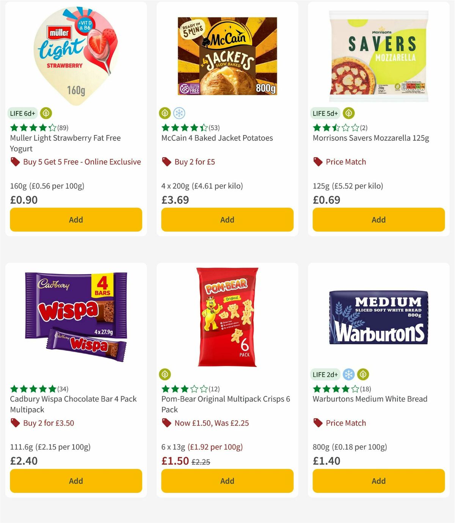Click the Now £1.50 Was £2.25 offer link
This screenshot has height=523, width=455.
tap(211, 423)
